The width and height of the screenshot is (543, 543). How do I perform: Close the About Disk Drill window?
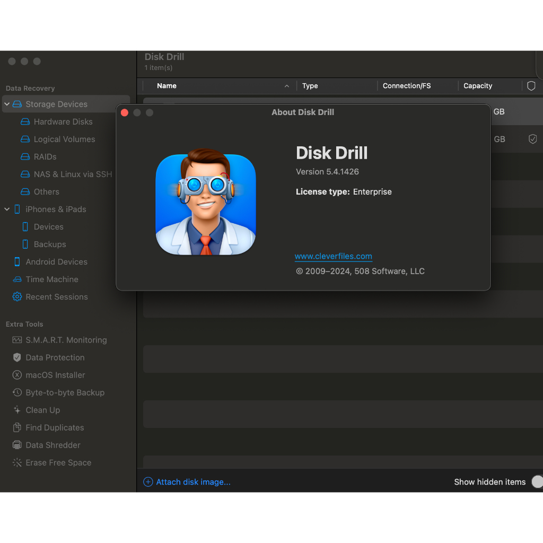coord(125,112)
